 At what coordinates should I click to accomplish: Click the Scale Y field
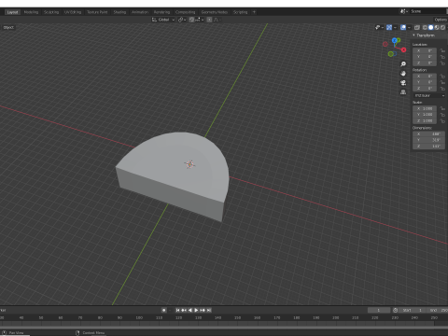tap(425, 115)
